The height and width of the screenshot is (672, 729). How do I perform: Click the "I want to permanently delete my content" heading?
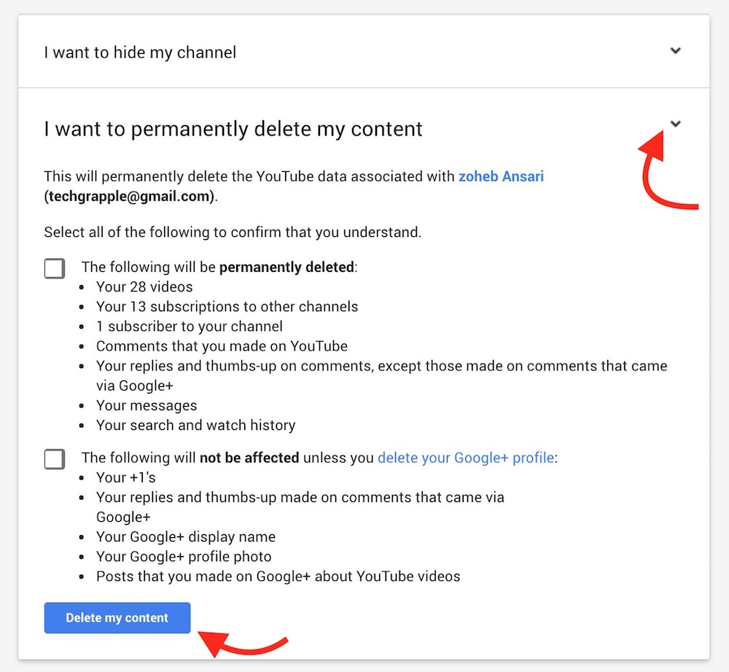[x=233, y=129]
